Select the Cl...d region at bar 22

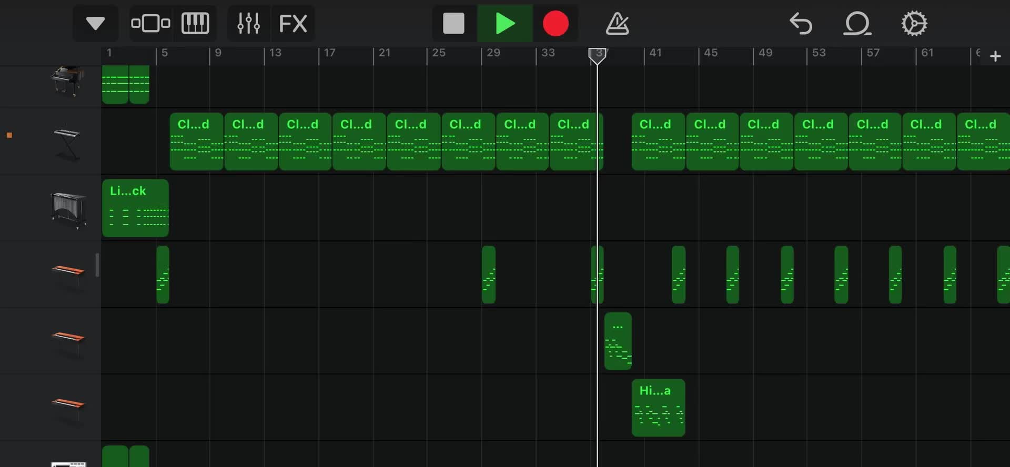[x=413, y=141]
